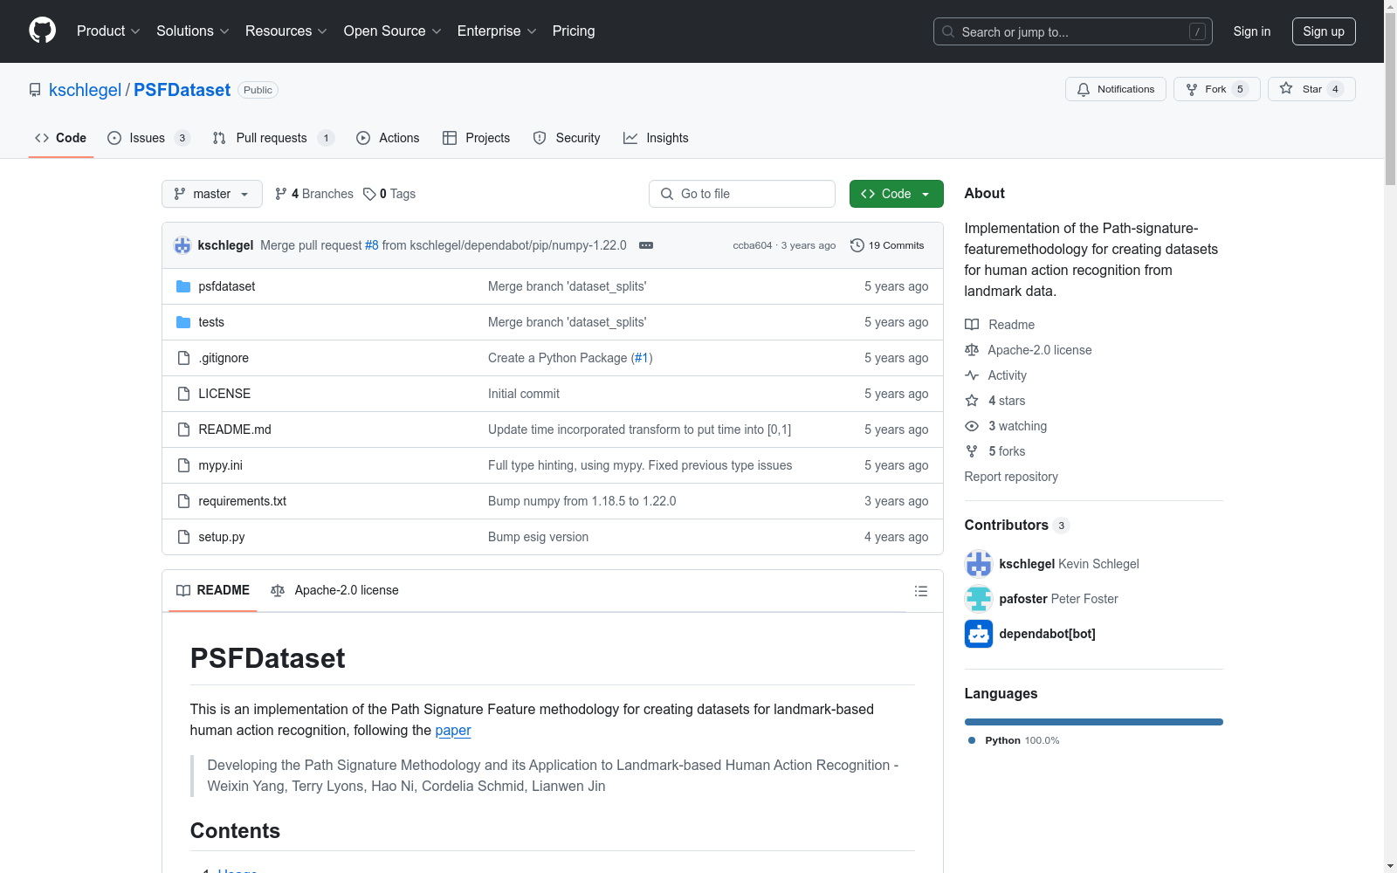Image resolution: width=1397 pixels, height=873 pixels.
Task: Expand the Solutions menu
Action: coord(193,31)
